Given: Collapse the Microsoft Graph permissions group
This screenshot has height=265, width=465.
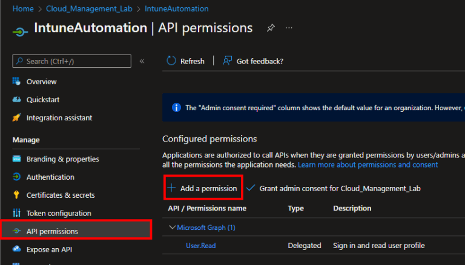Looking at the screenshot, I should (x=172, y=227).
